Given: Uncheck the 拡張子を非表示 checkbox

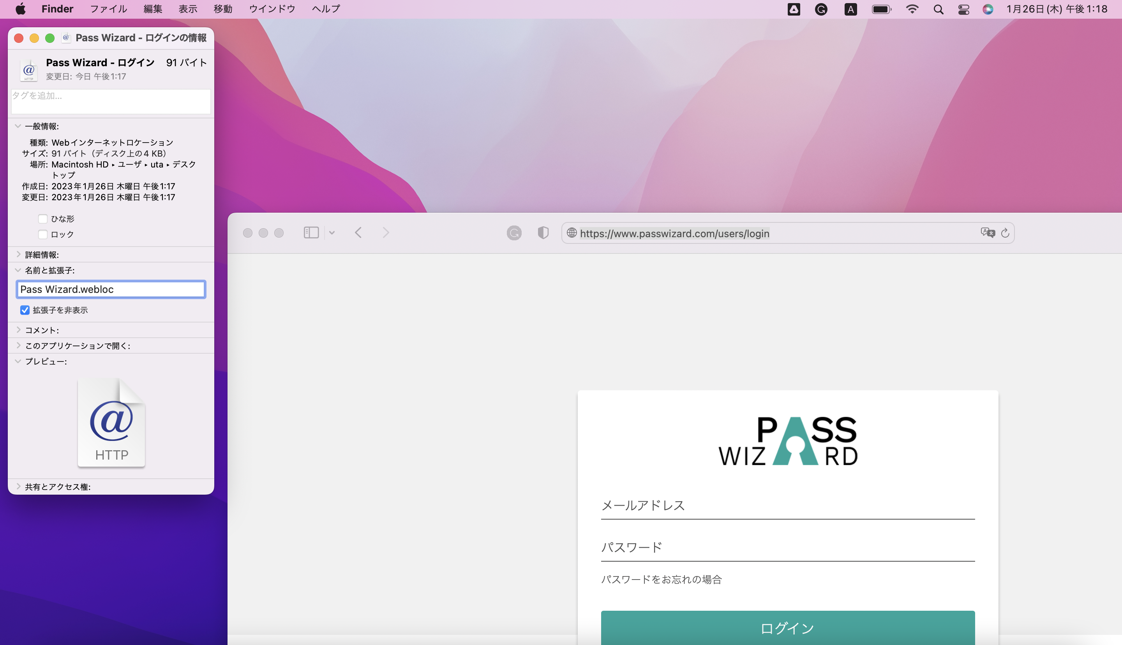Looking at the screenshot, I should coord(25,310).
